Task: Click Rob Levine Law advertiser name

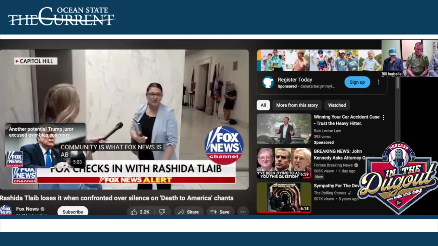Action: coord(327,131)
